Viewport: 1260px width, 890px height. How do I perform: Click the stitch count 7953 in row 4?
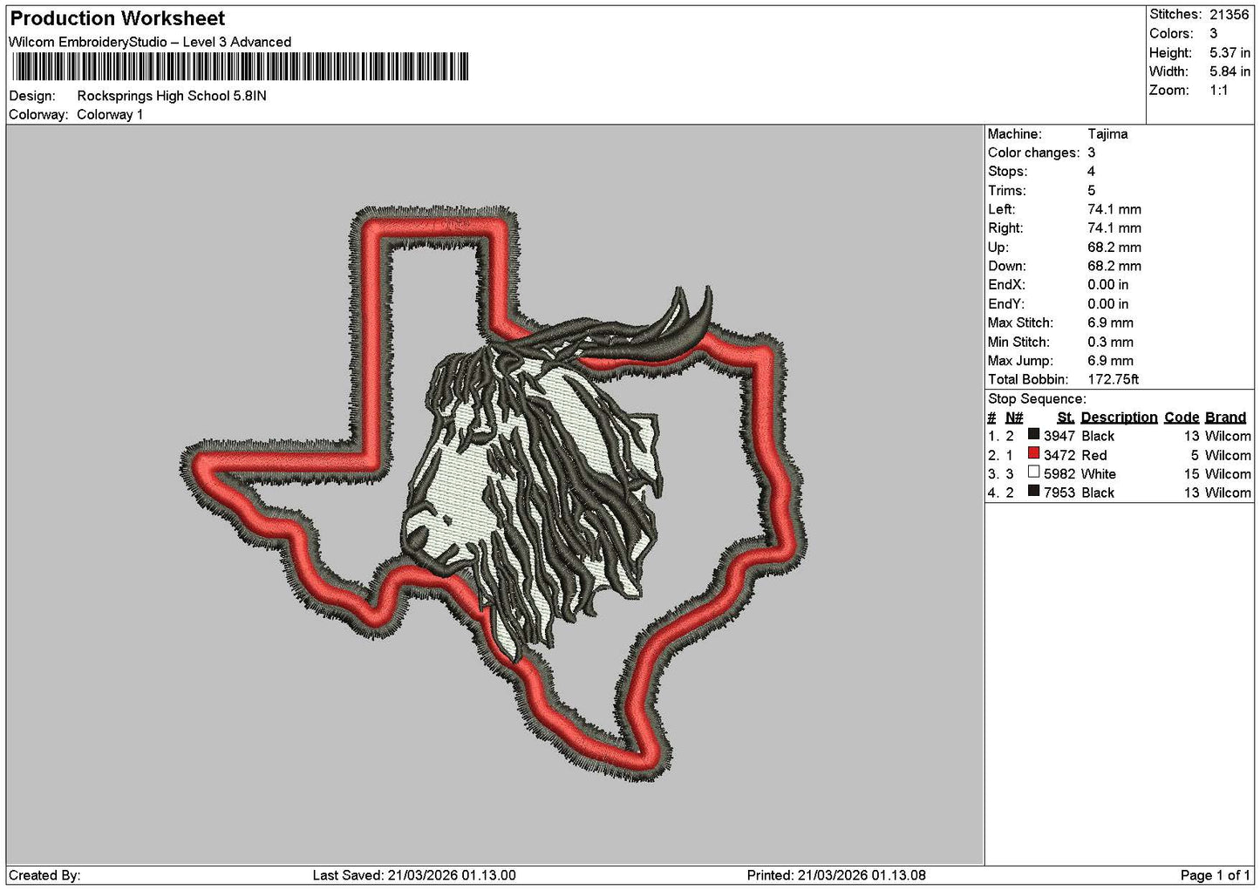(1059, 493)
